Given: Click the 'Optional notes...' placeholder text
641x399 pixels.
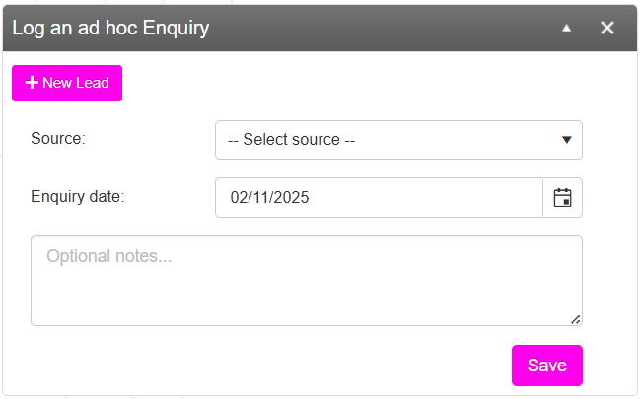Looking at the screenshot, I should tap(109, 256).
